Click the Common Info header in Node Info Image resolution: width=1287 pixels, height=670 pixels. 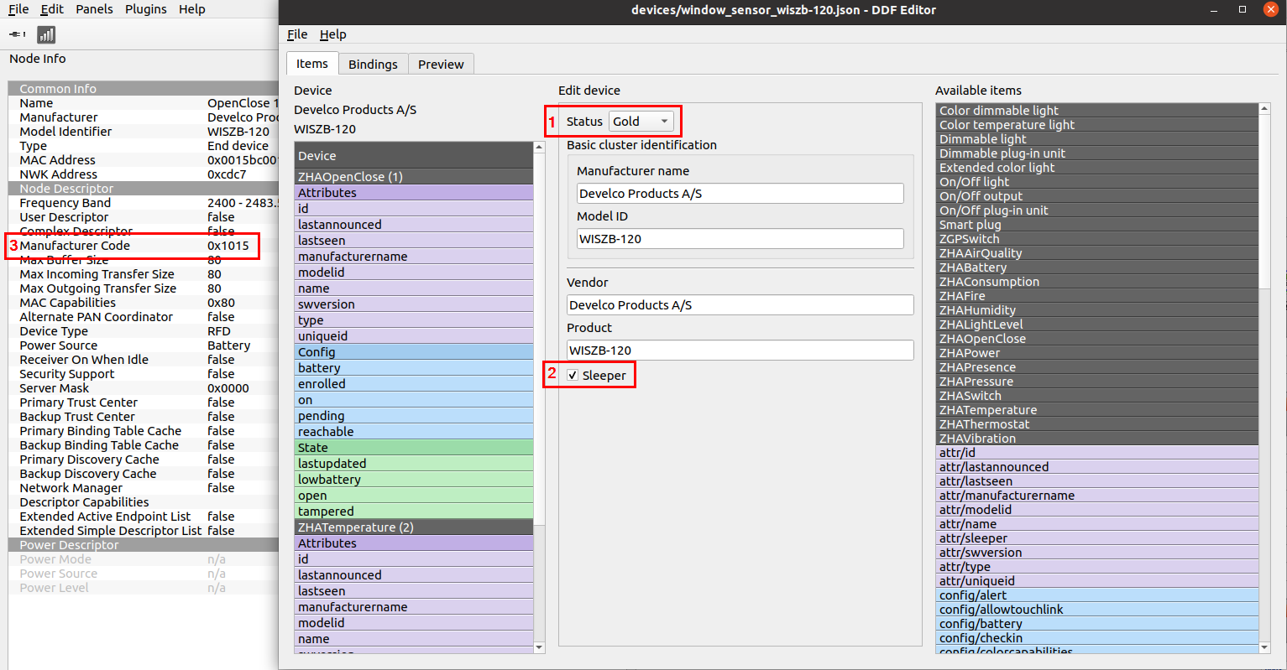[144, 89]
